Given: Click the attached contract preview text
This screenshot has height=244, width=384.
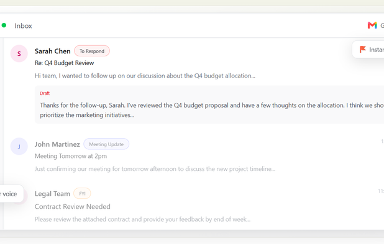Looking at the screenshot, I should [x=142, y=219].
